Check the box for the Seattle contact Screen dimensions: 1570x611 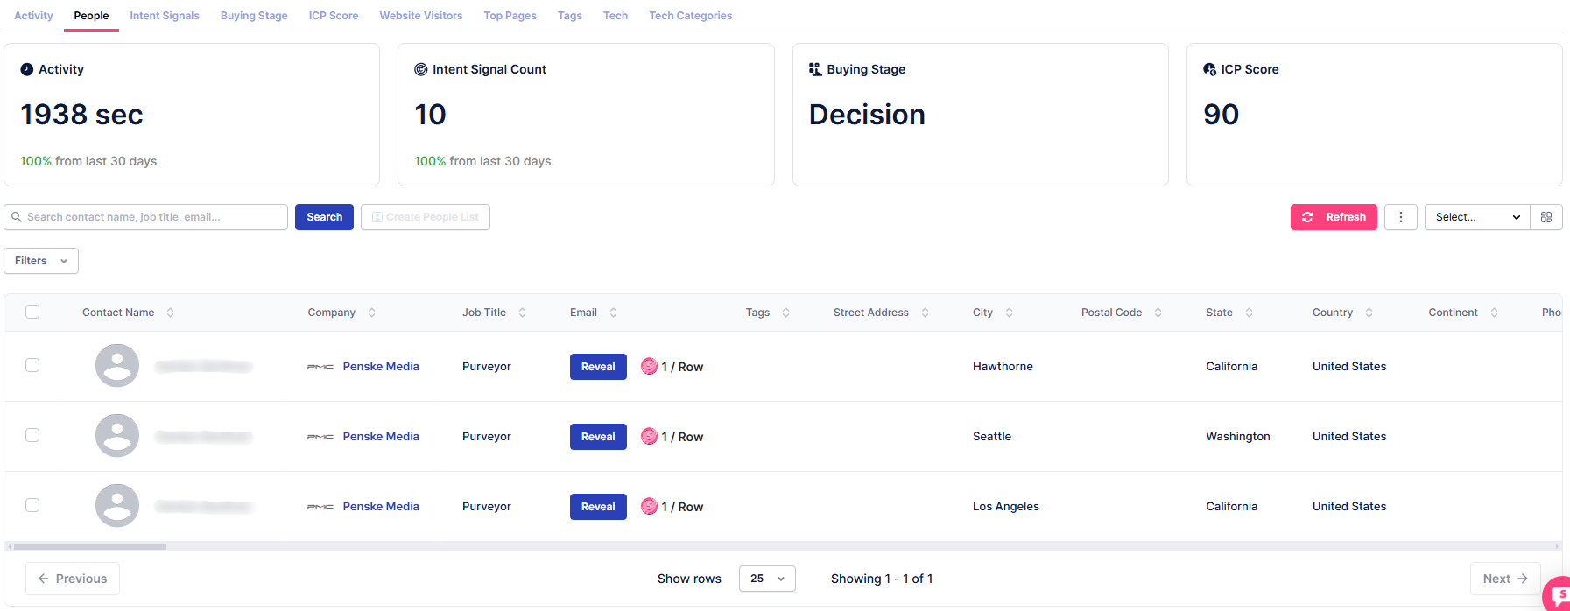coord(32,435)
